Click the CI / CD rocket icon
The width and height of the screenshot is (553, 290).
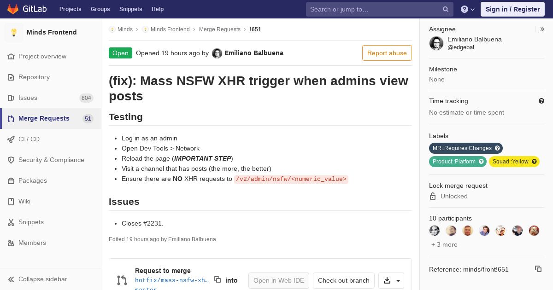tap(11, 139)
